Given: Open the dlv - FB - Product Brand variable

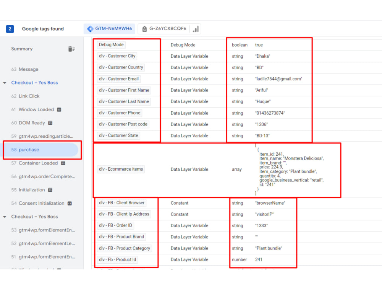Looking at the screenshot, I should click(121, 237).
